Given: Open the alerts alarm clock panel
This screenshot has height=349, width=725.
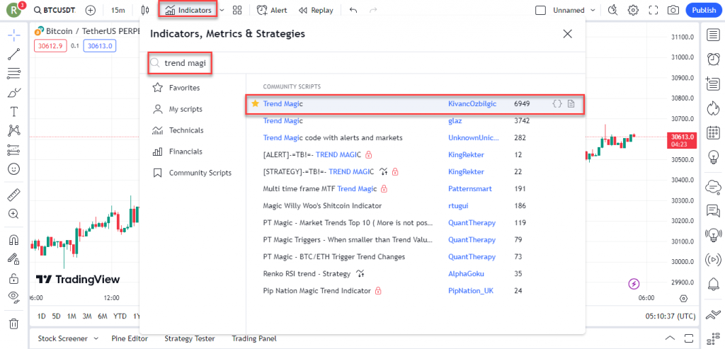Looking at the screenshot, I should pyautogui.click(x=713, y=59).
